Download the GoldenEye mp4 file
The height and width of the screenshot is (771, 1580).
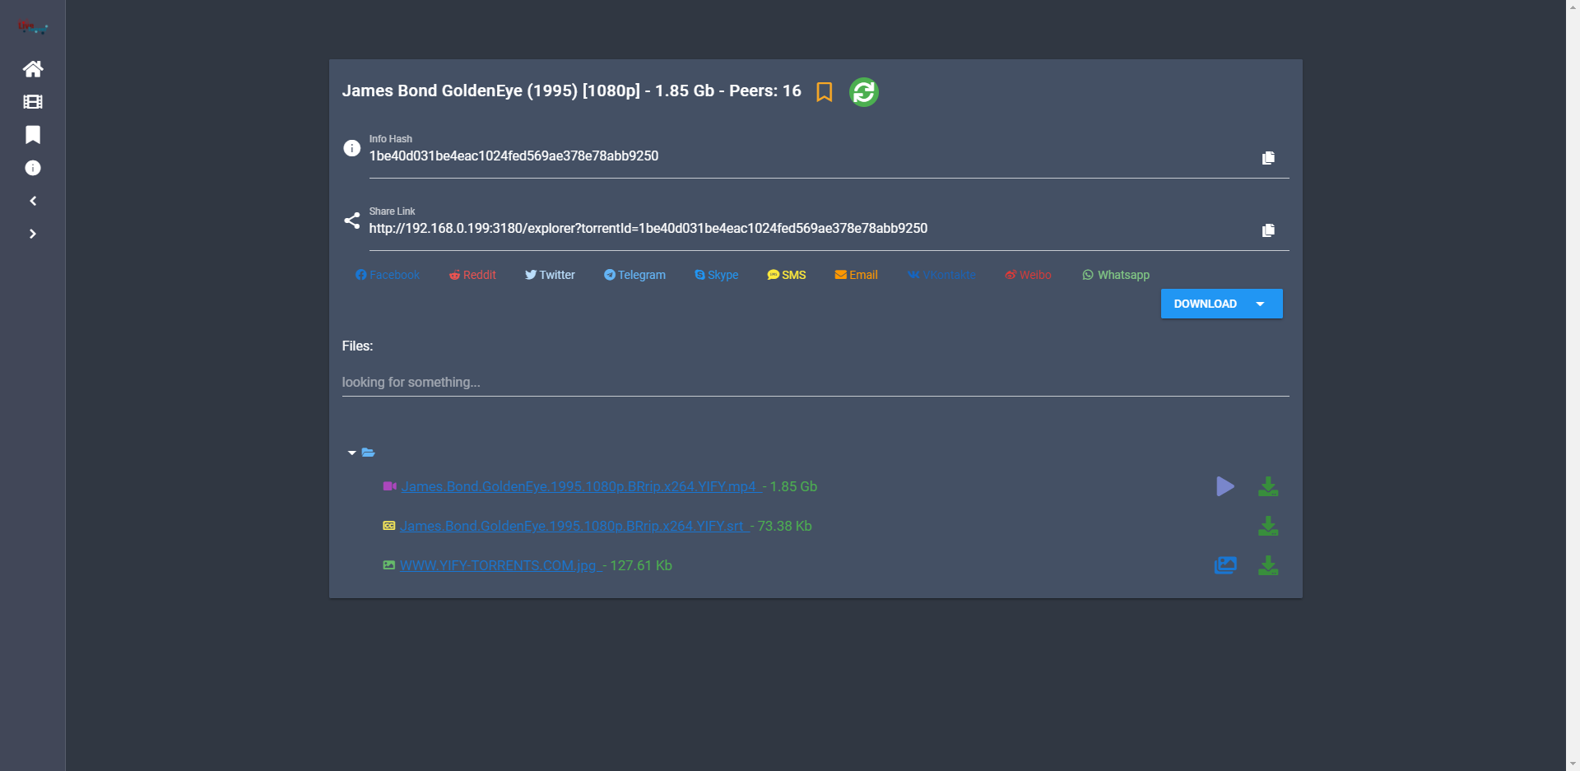point(1268,486)
